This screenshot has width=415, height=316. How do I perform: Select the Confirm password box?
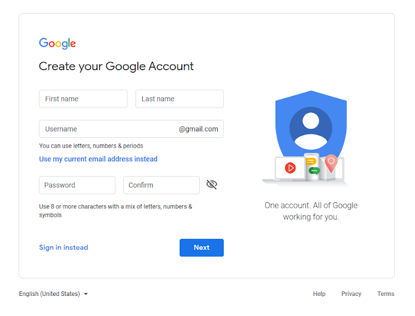pyautogui.click(x=161, y=185)
